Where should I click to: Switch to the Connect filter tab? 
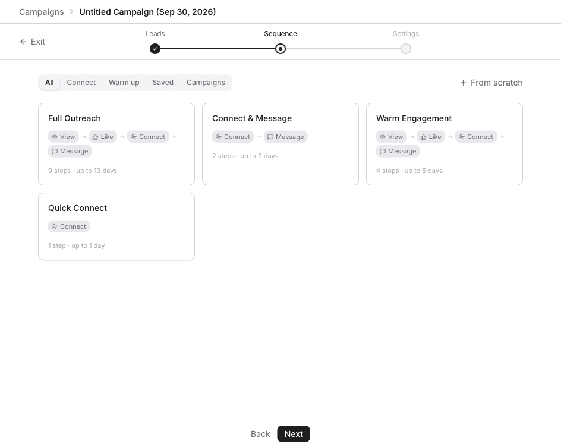(x=81, y=82)
